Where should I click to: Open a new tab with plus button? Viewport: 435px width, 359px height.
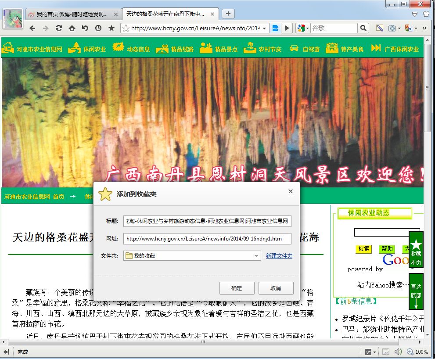(x=228, y=14)
